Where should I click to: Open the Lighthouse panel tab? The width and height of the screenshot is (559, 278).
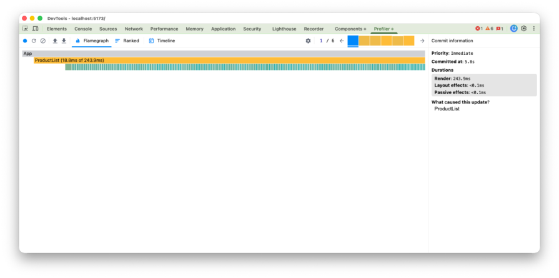click(284, 29)
